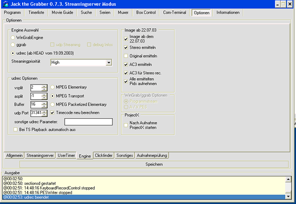Select the ggrab engine option

click(x=13, y=45)
